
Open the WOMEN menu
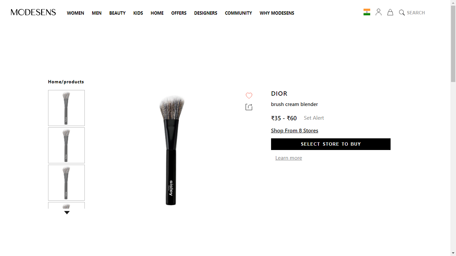[x=75, y=13]
